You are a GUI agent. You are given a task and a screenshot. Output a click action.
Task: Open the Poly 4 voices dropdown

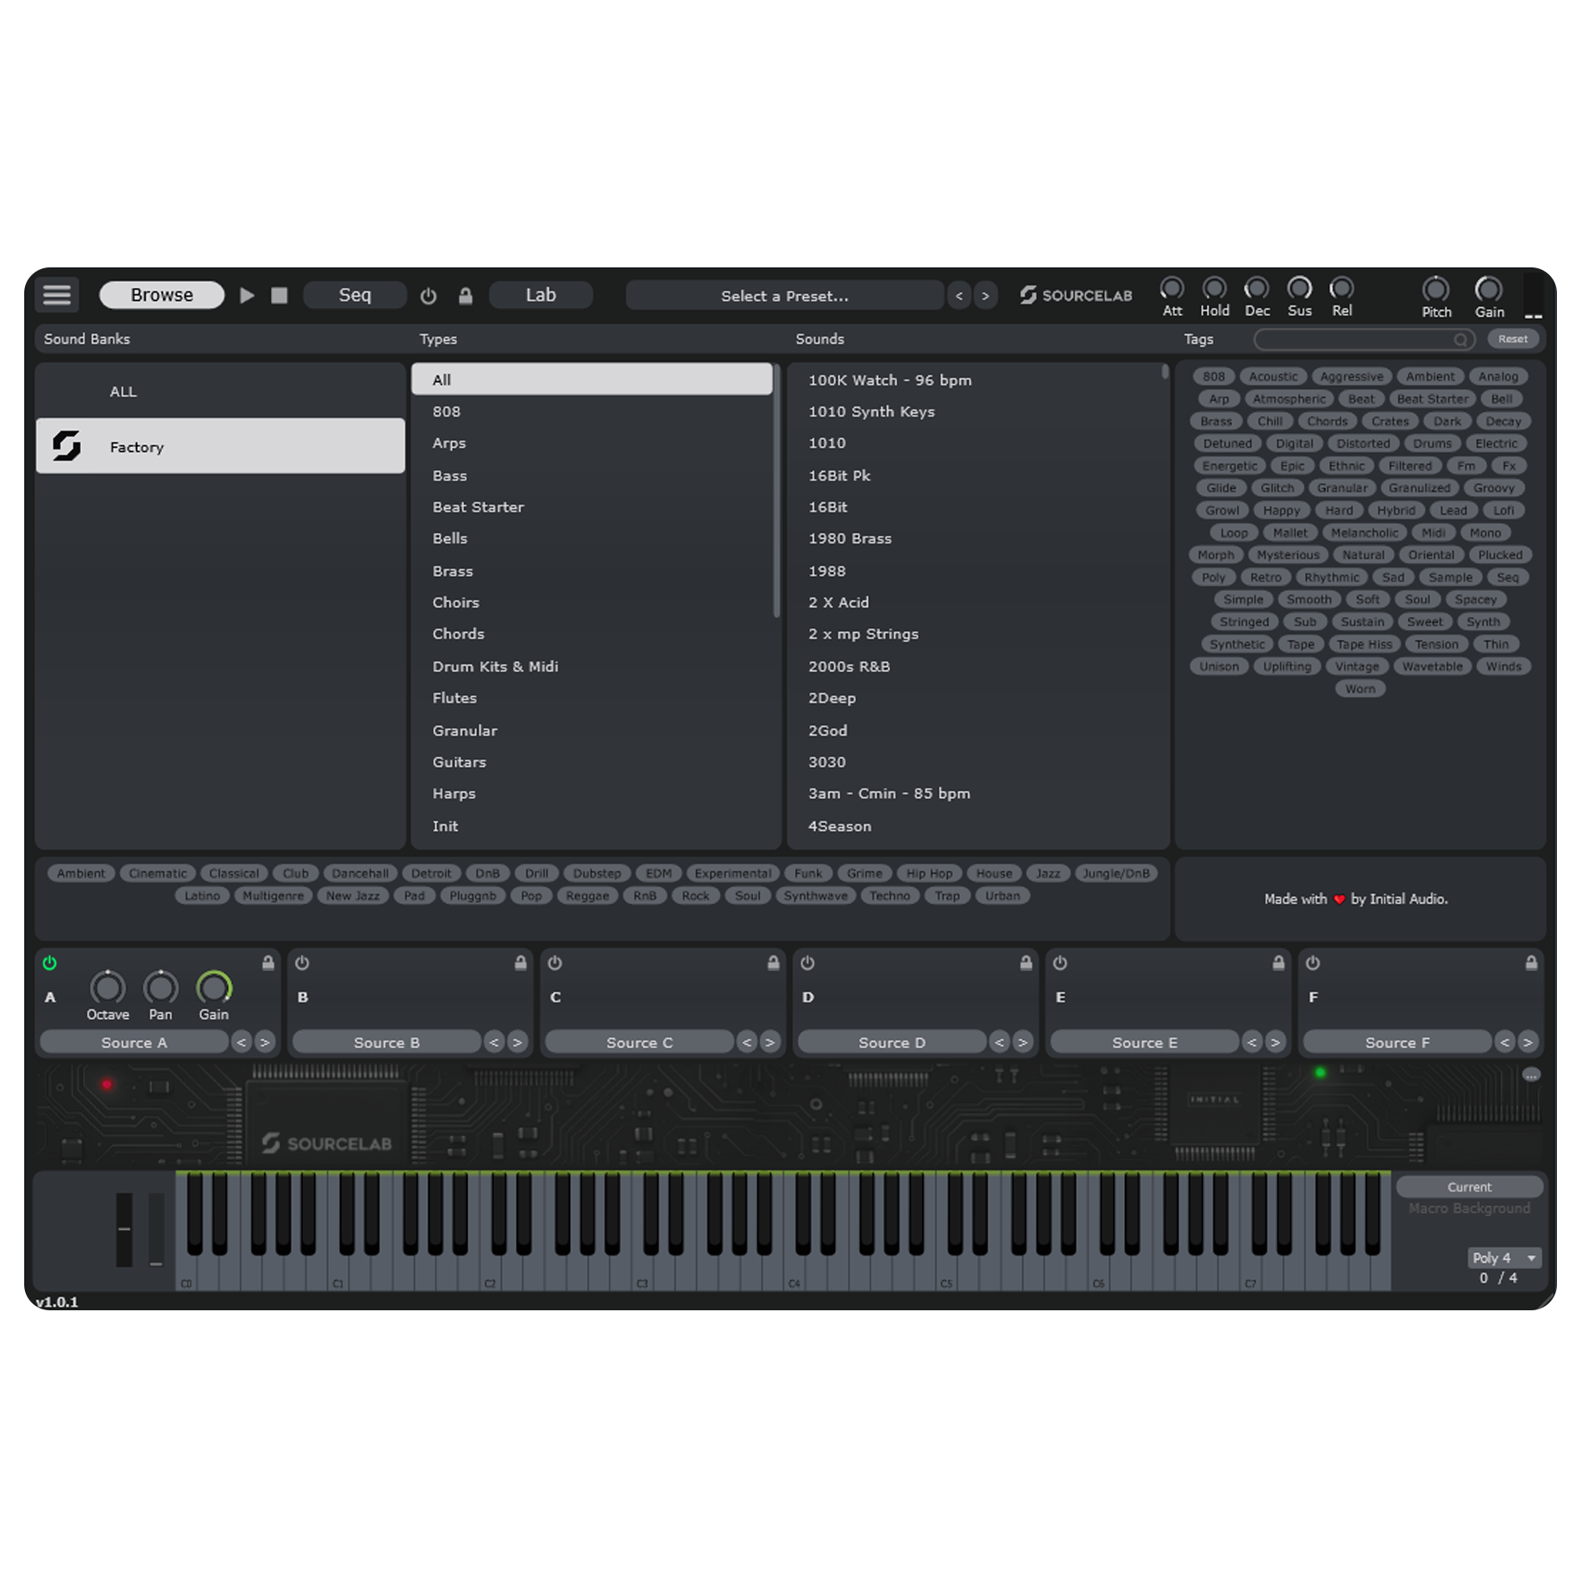(x=1504, y=1258)
